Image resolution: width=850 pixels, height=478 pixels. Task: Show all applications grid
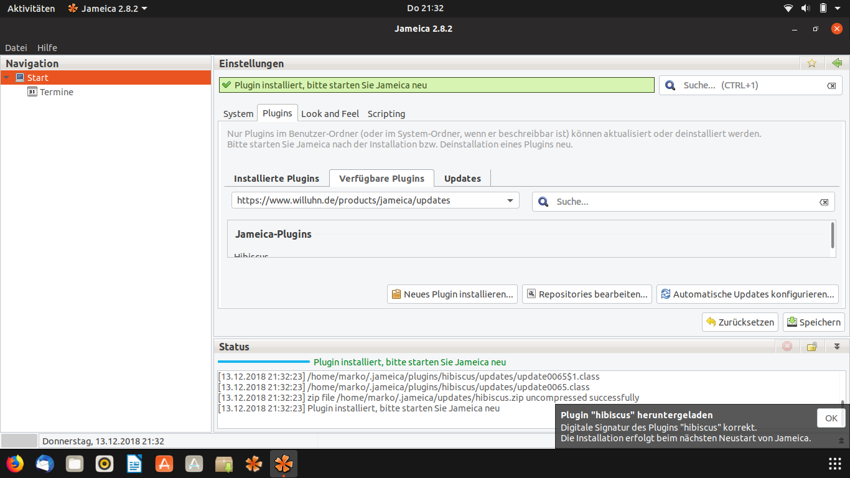[835, 464]
